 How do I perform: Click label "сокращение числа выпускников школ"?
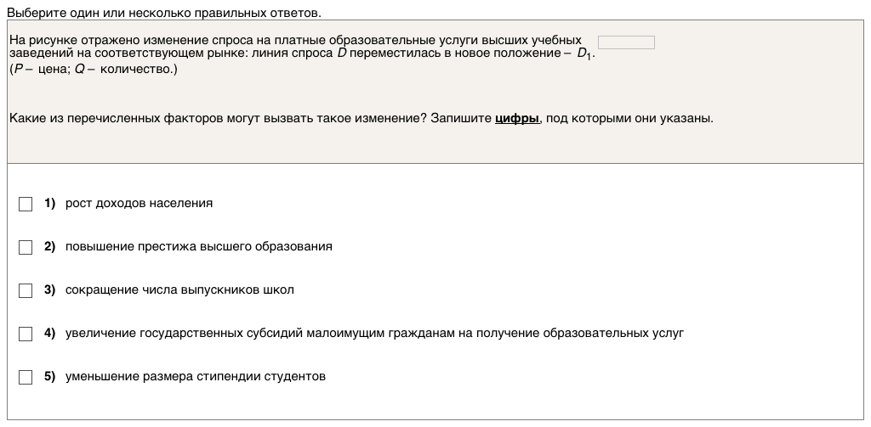pos(179,290)
